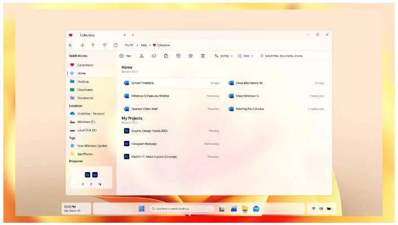Viewport: 398px width, 225px height.
Task: Click the undo arrow in the navigation bar
Action: click(x=104, y=45)
